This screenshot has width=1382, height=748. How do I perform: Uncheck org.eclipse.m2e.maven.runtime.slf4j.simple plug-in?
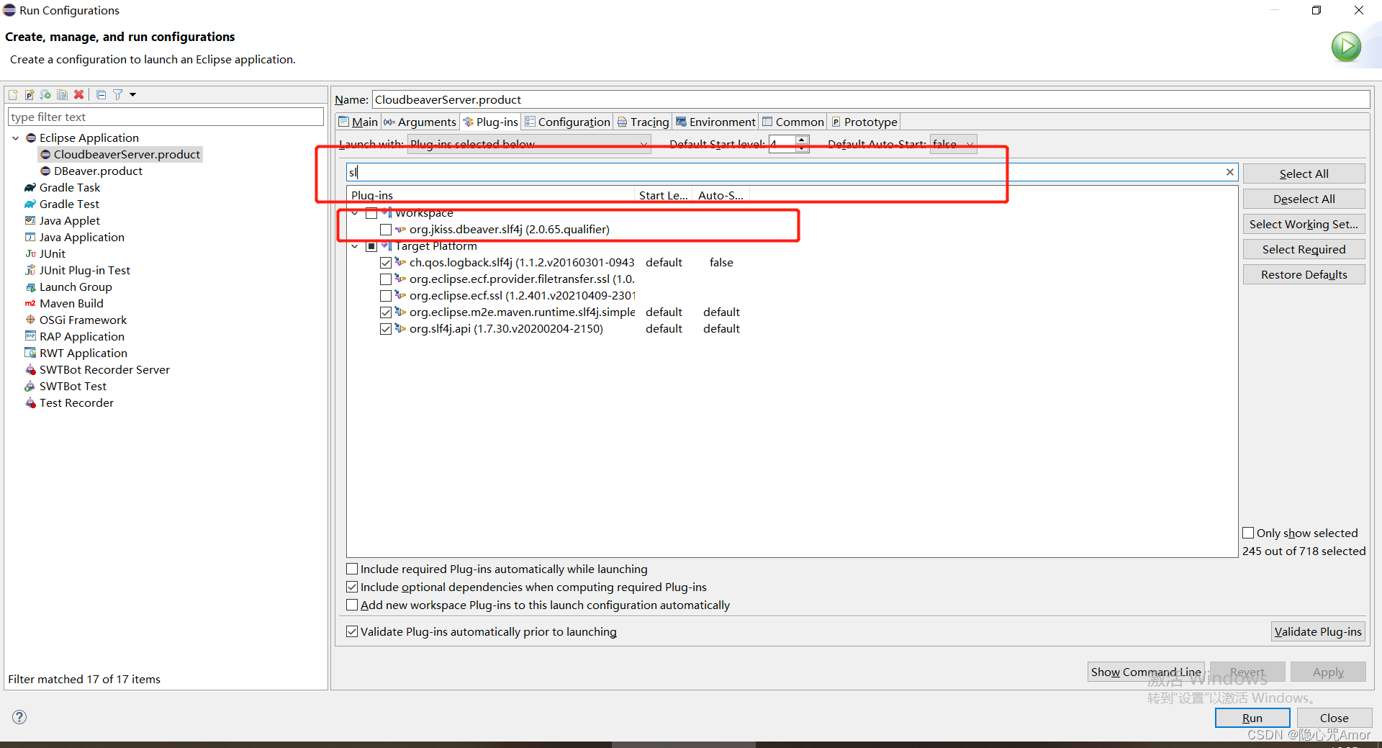tap(386, 312)
